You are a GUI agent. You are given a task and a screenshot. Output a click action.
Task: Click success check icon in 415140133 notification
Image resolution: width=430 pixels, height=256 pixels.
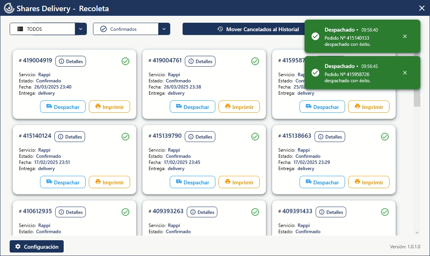click(315, 36)
